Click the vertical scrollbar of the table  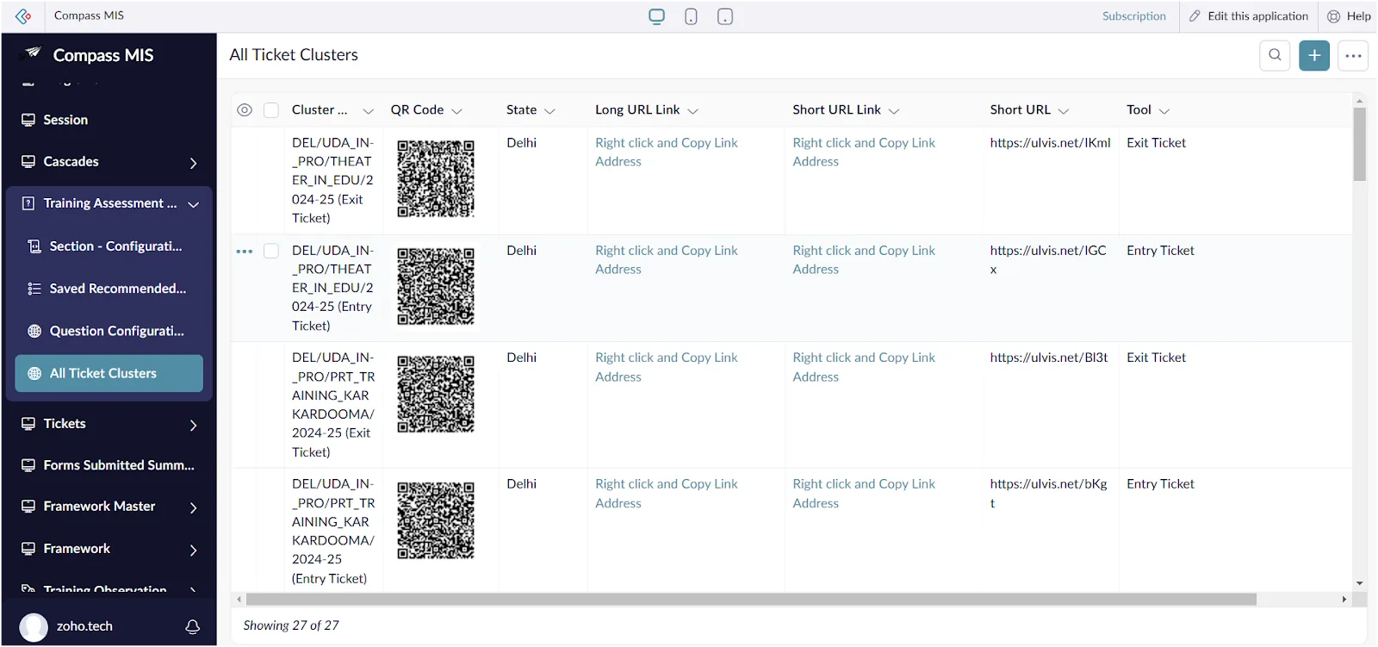(1360, 144)
